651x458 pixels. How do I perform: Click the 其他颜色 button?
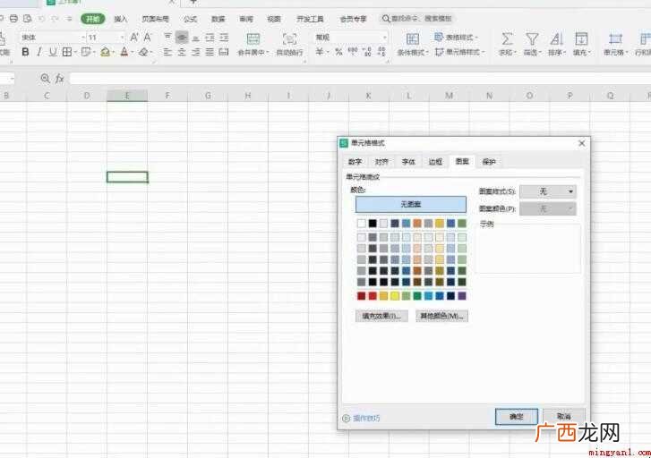pos(441,316)
